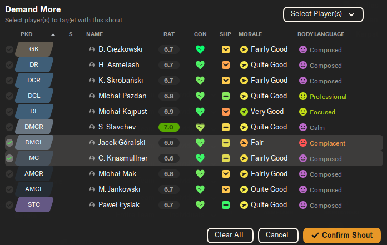This screenshot has height=245, width=387.
Task: Sort by the PKD column arrow
Action: tap(53, 34)
